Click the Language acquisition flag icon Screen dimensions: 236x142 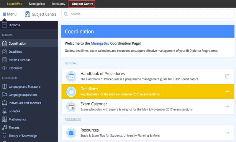click(4, 95)
